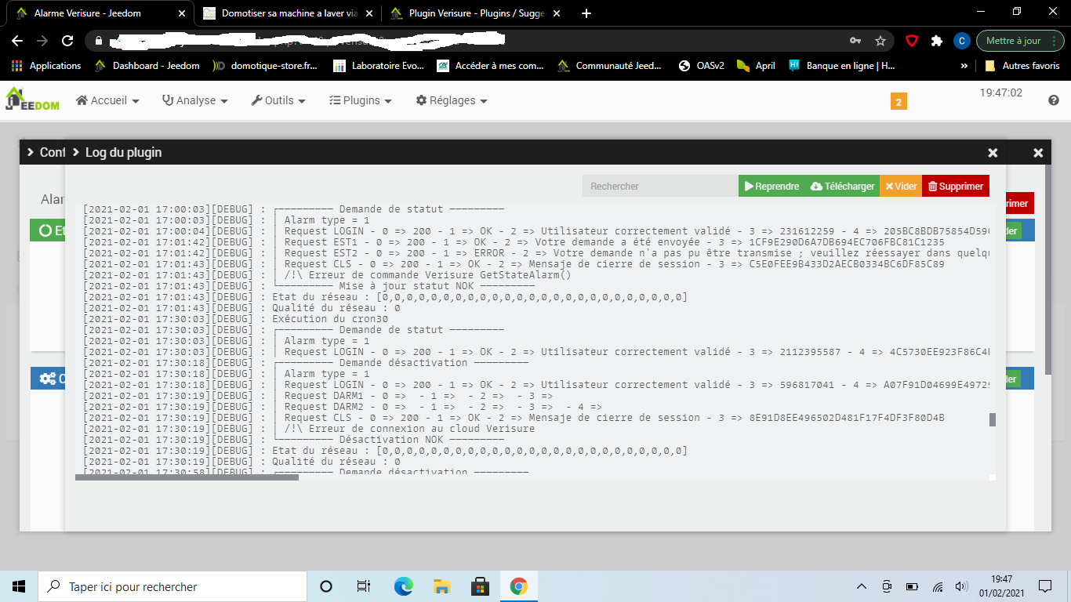Open the Plugins menu
This screenshot has height=602, width=1071.
click(x=361, y=100)
